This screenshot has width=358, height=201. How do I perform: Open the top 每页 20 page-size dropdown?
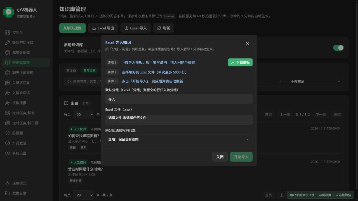tap(83, 114)
